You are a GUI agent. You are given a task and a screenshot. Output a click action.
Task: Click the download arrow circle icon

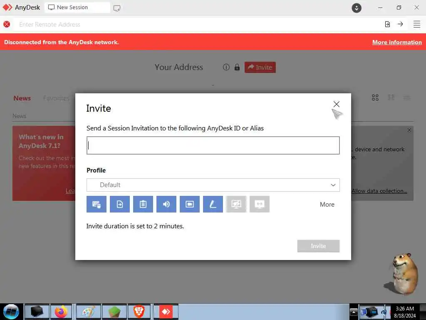click(357, 7)
